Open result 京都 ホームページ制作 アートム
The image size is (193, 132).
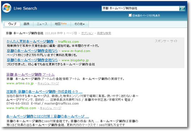point(30,74)
